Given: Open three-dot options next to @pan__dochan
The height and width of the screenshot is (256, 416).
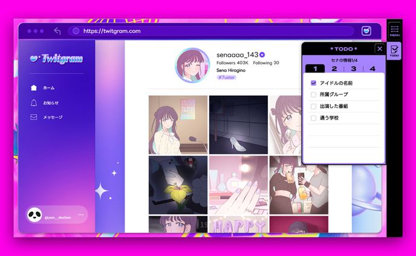Looking at the screenshot, I should pyautogui.click(x=81, y=215).
